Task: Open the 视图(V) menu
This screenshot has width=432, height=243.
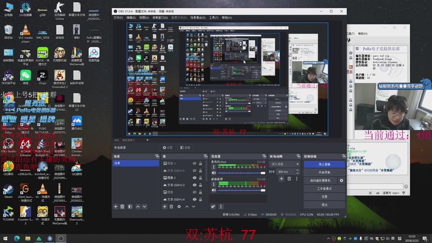Action: [x=144, y=18]
